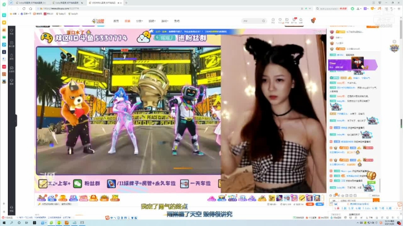Expand the 游戏 nav dropdown
403x226 pixels.
click(165, 21)
